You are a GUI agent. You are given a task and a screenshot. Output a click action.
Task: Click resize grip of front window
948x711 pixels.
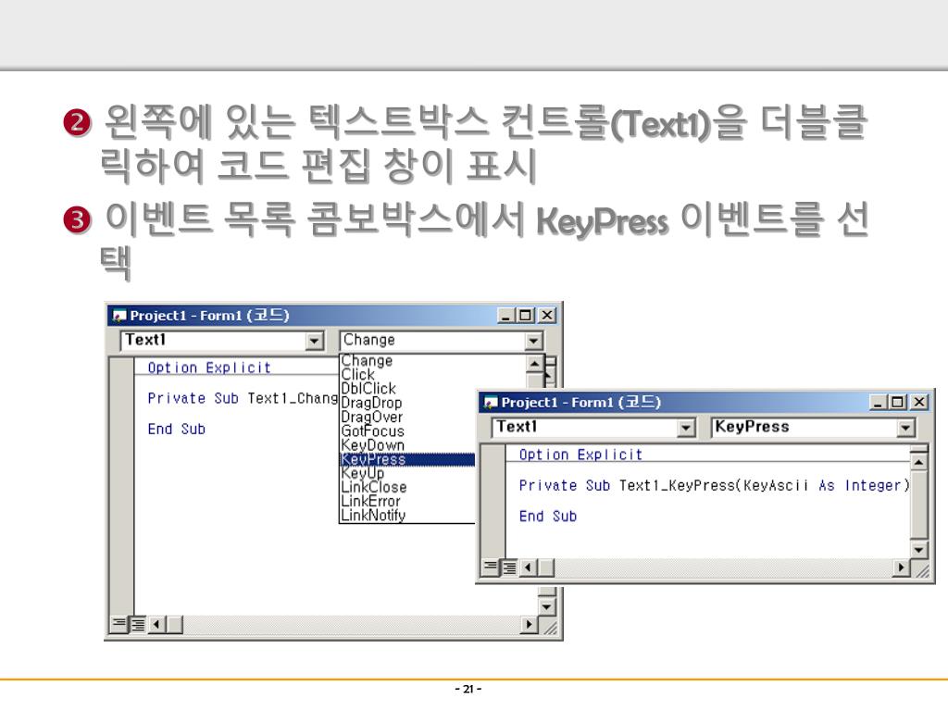[922, 570]
